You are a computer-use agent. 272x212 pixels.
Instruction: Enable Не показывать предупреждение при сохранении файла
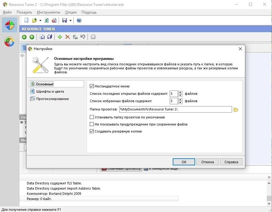[92, 124]
